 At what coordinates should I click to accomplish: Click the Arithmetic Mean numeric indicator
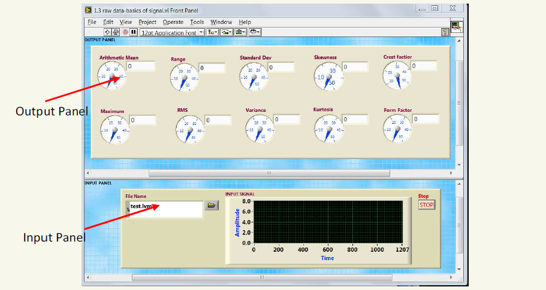click(x=141, y=66)
